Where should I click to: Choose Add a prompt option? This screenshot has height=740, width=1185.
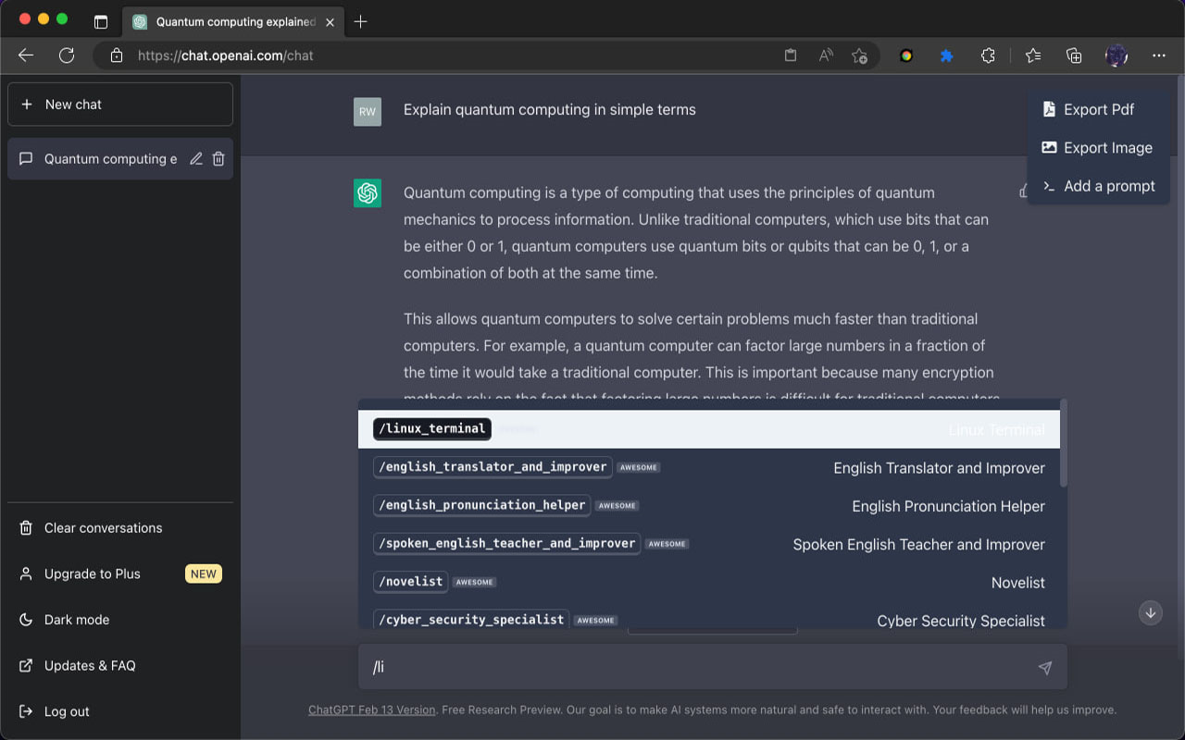click(1098, 186)
